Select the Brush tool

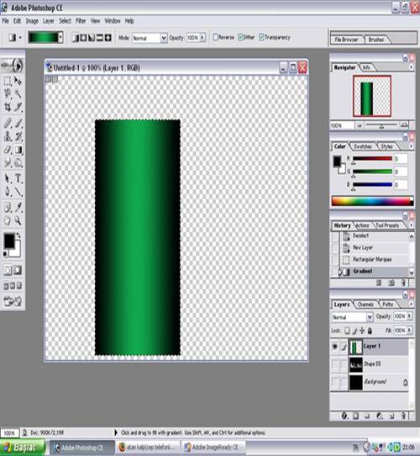pos(18,123)
